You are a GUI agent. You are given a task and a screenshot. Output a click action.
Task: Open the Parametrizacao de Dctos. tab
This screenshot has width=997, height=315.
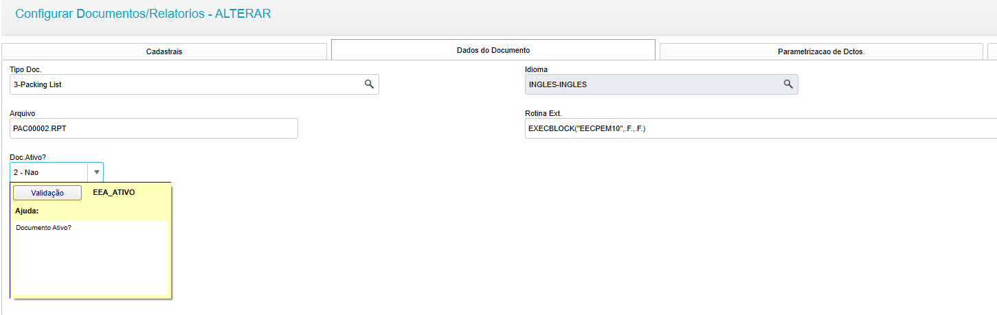[821, 51]
